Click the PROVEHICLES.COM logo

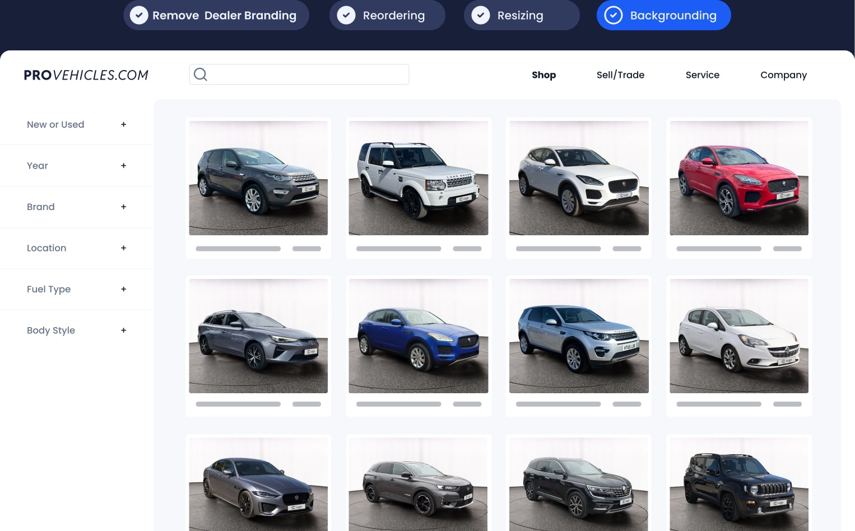(x=86, y=75)
